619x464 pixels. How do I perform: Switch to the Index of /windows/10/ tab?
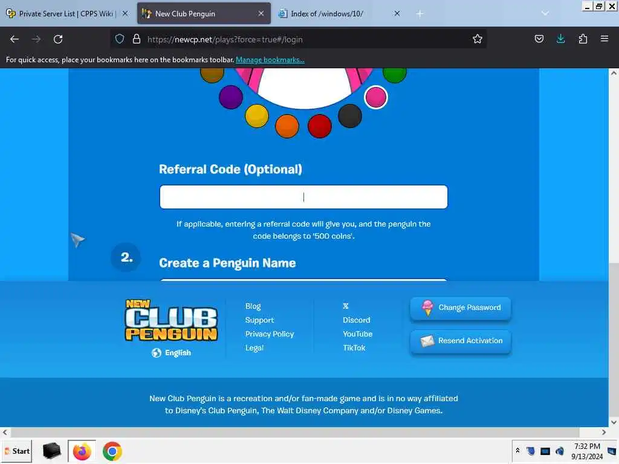click(340, 13)
